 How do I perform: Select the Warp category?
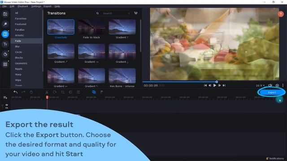pos(18,75)
